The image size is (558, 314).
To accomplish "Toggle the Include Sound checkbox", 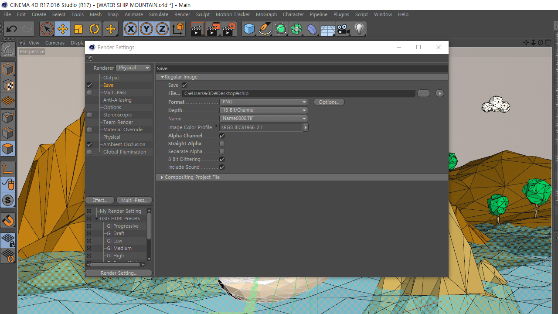I will [222, 167].
